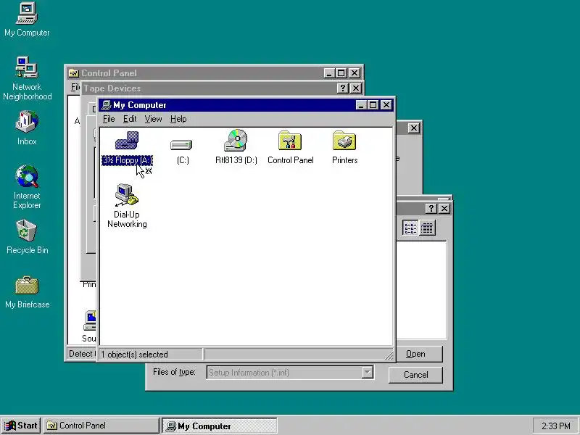This screenshot has height=435, width=580.
Task: Click the Cancel button in the file dialog
Action: click(415, 375)
